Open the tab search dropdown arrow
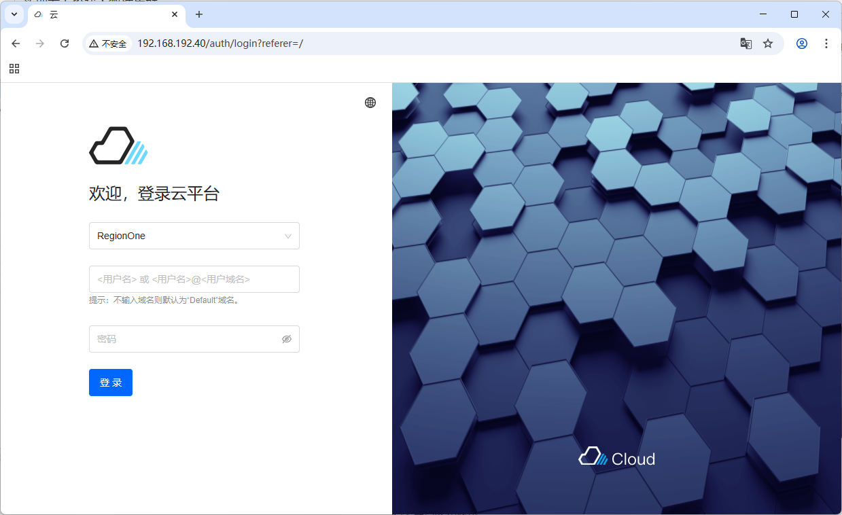 pos(14,14)
